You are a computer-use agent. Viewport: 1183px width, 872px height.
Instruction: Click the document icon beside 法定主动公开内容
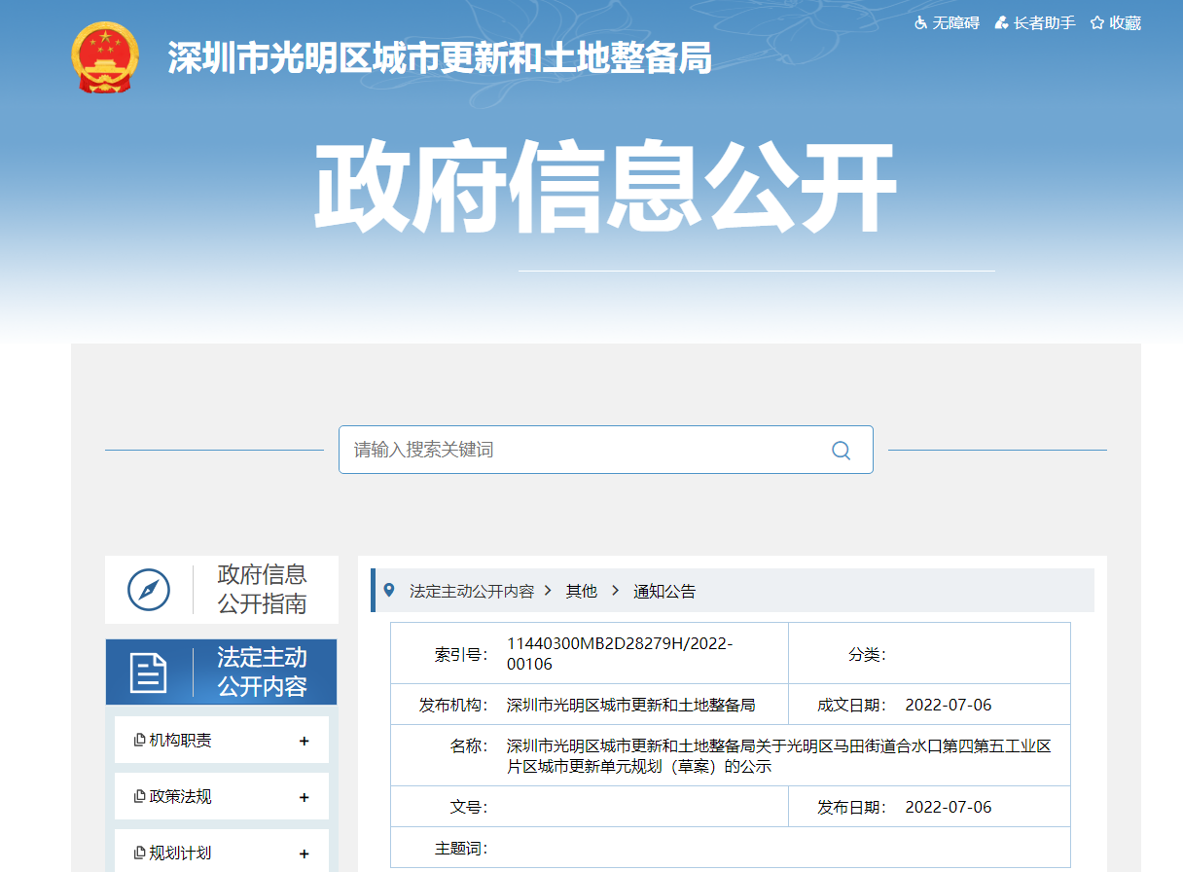click(x=149, y=672)
